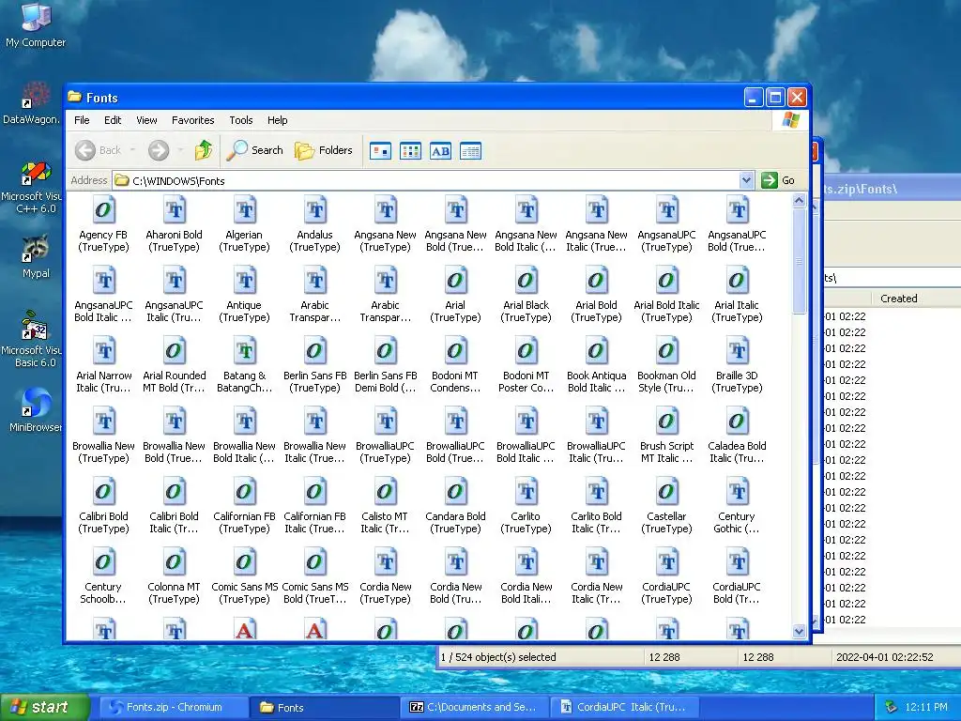Viewport: 961px width, 721px height.
Task: Open the File menu
Action: point(82,120)
